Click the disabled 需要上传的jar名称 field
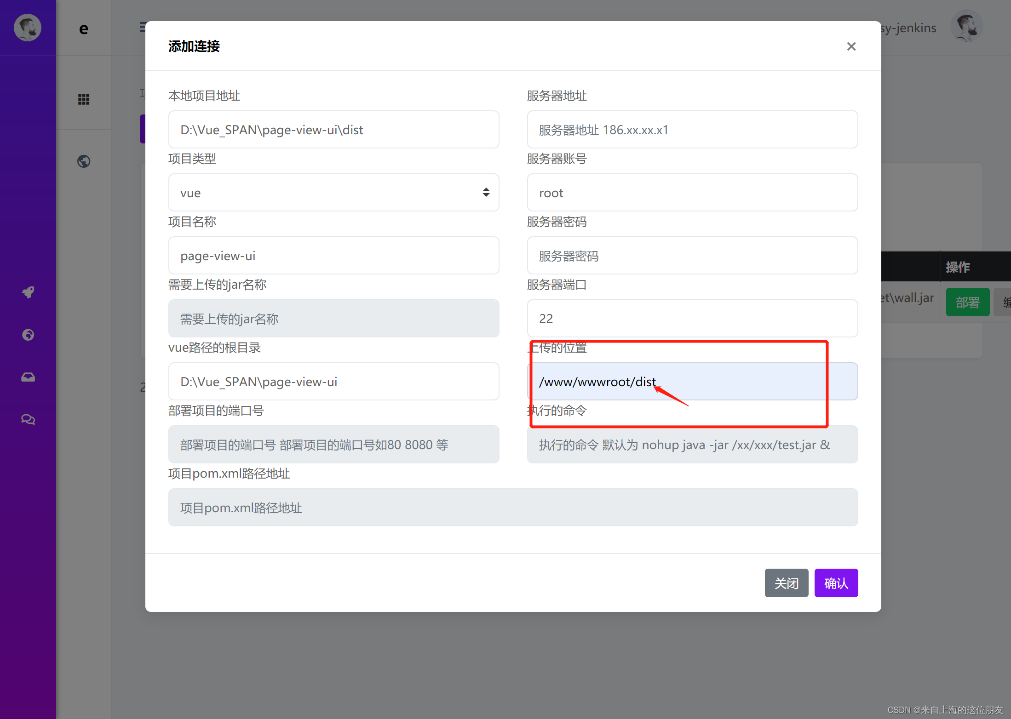Image resolution: width=1011 pixels, height=719 pixels. coord(333,319)
